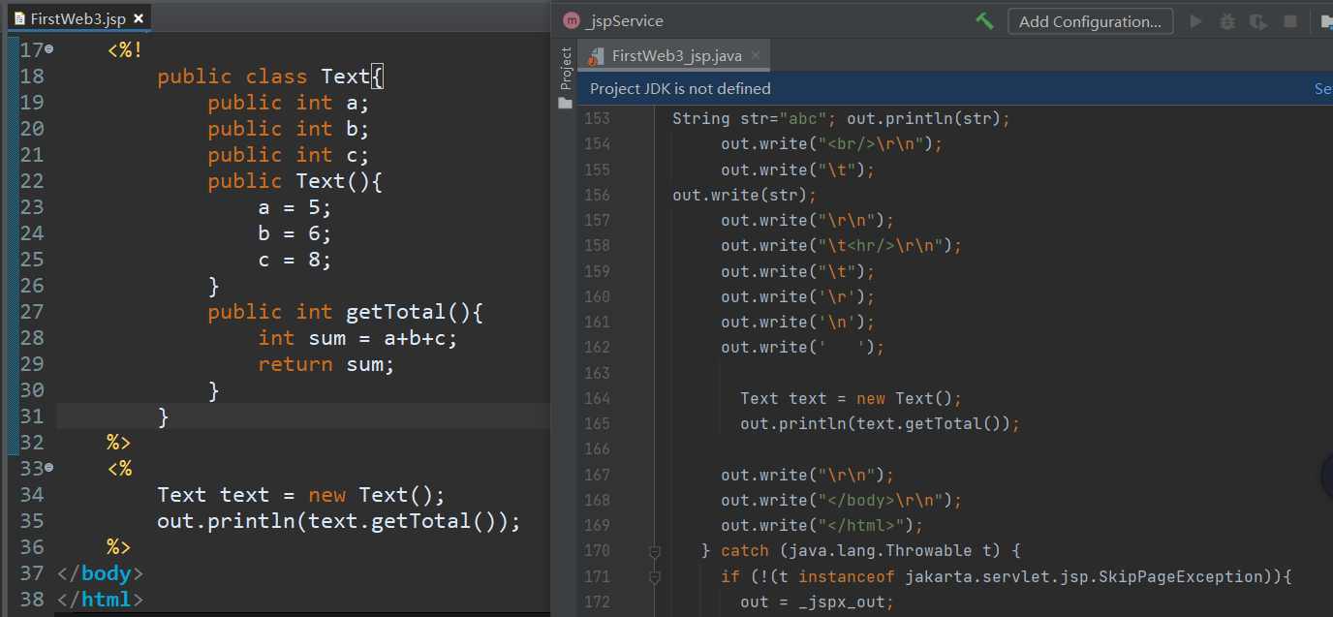Click the 'b = 6;' assignment

click(x=294, y=233)
